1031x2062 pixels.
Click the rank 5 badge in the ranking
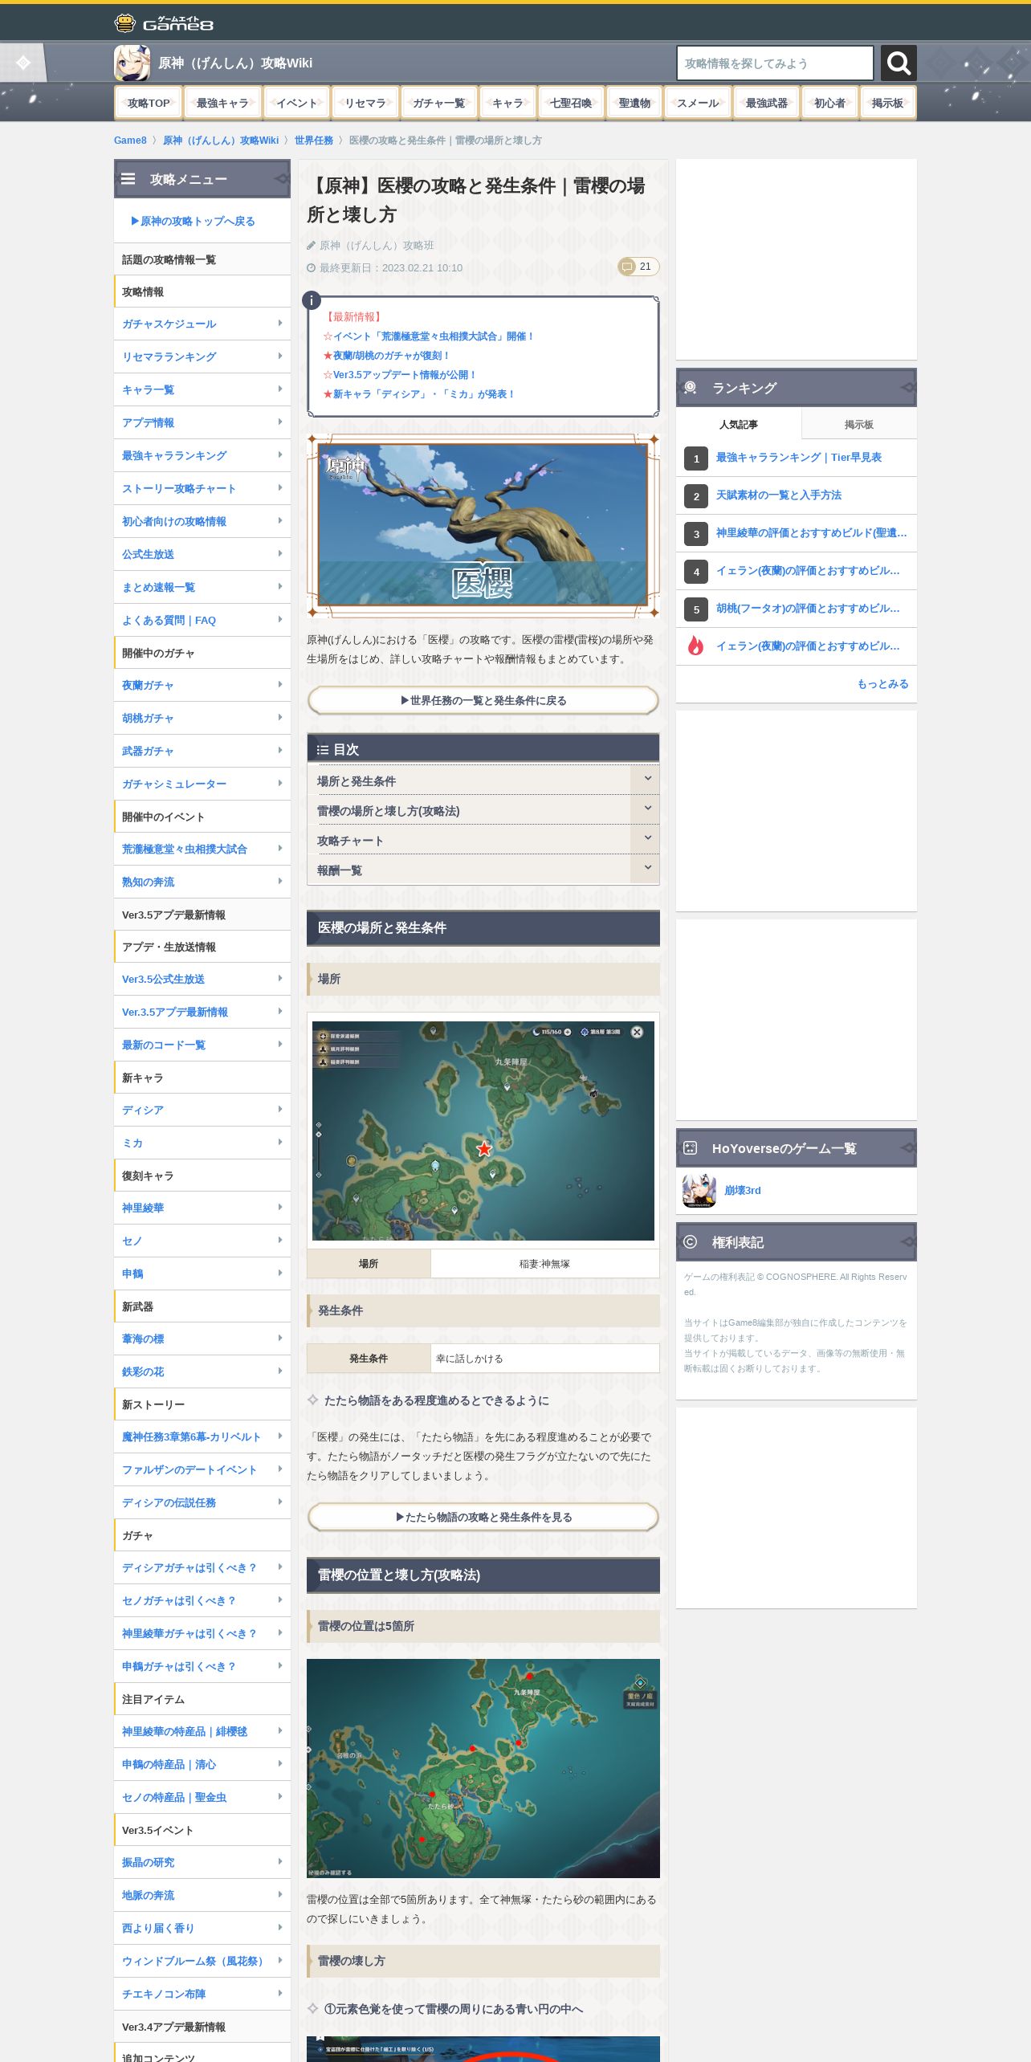[x=696, y=609]
